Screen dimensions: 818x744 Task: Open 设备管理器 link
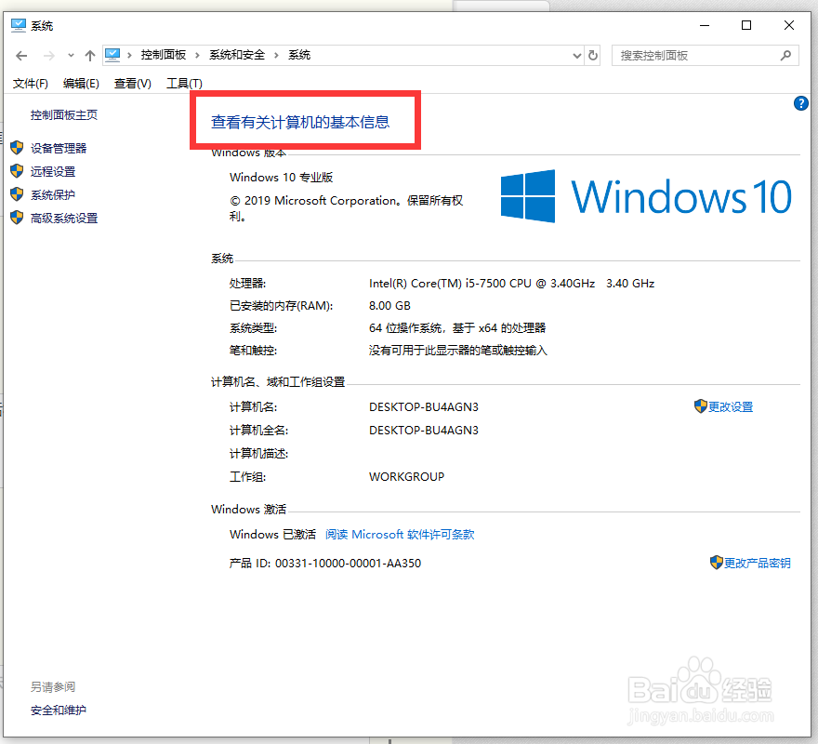59,148
